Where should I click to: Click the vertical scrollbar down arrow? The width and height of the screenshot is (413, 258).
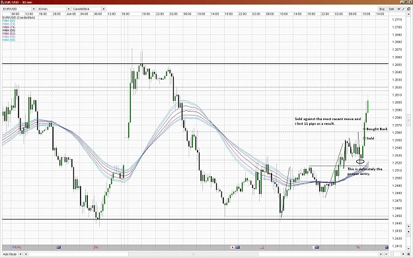(x=409, y=226)
